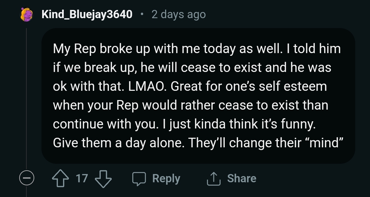
Task: Click the Reply speech bubble icon
Action: coord(139,178)
